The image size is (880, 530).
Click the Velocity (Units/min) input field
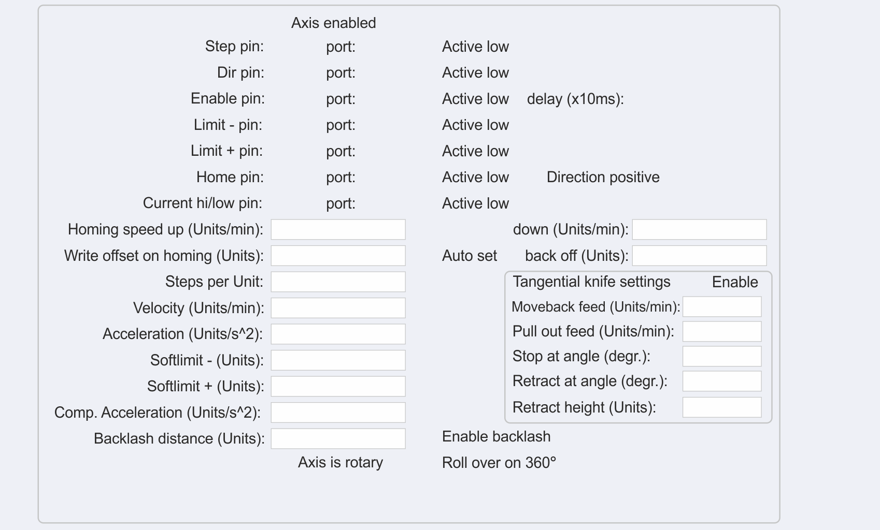click(x=338, y=308)
